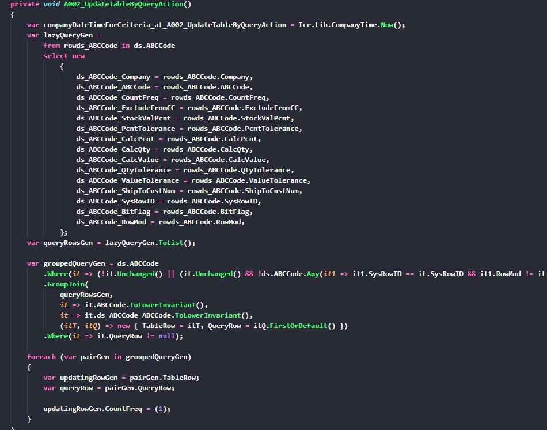Viewport: 547px width, 430px height.
Task: Click 'var queryRow = pairGen.QueryRow;' line
Action: pos(109,388)
